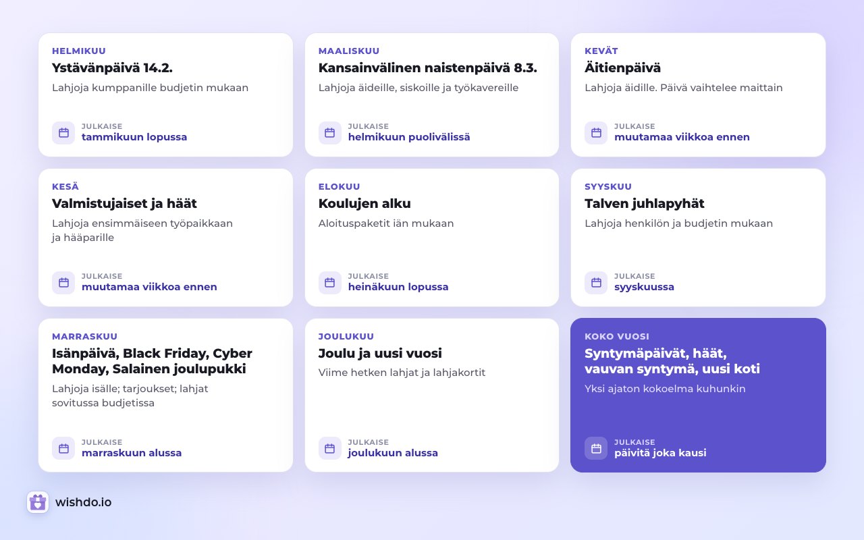This screenshot has width=864, height=540.
Task: Click the wishdo gift logo icon
Action: coord(38,502)
